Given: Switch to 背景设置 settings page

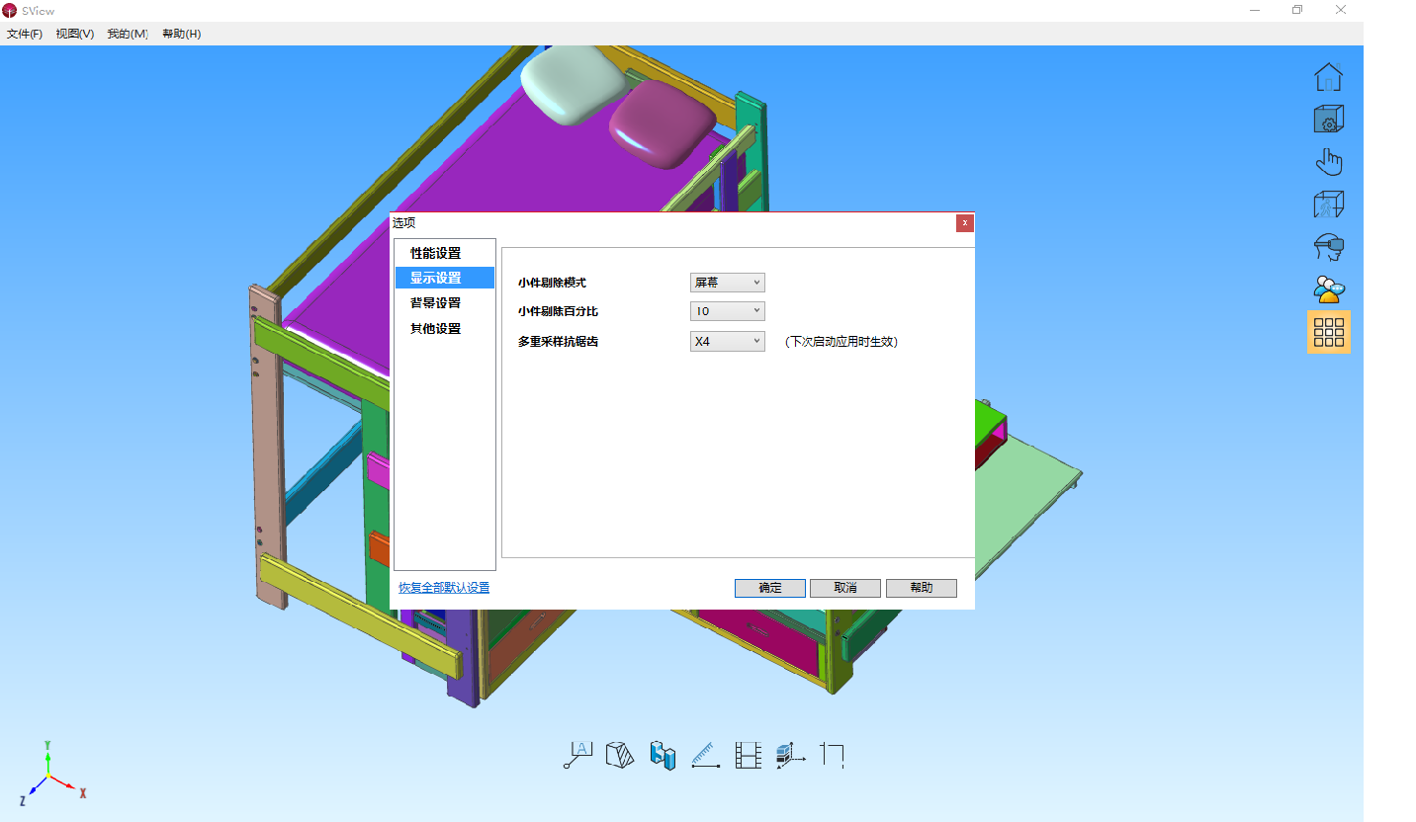Looking at the screenshot, I should (444, 302).
